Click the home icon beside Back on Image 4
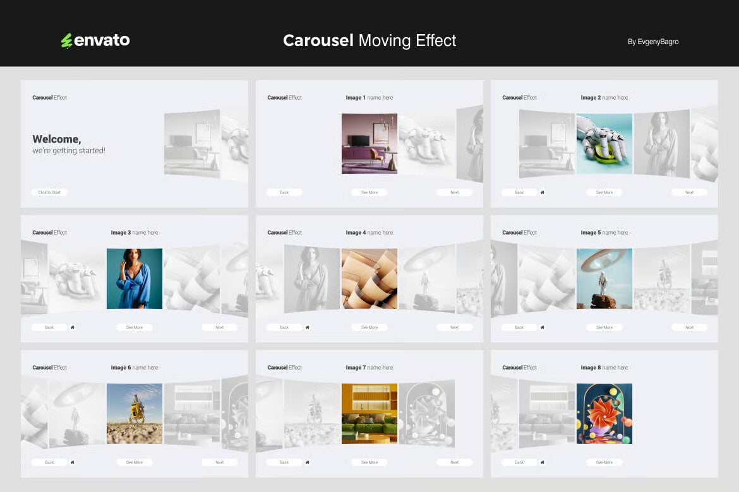The image size is (739, 492). tap(308, 327)
